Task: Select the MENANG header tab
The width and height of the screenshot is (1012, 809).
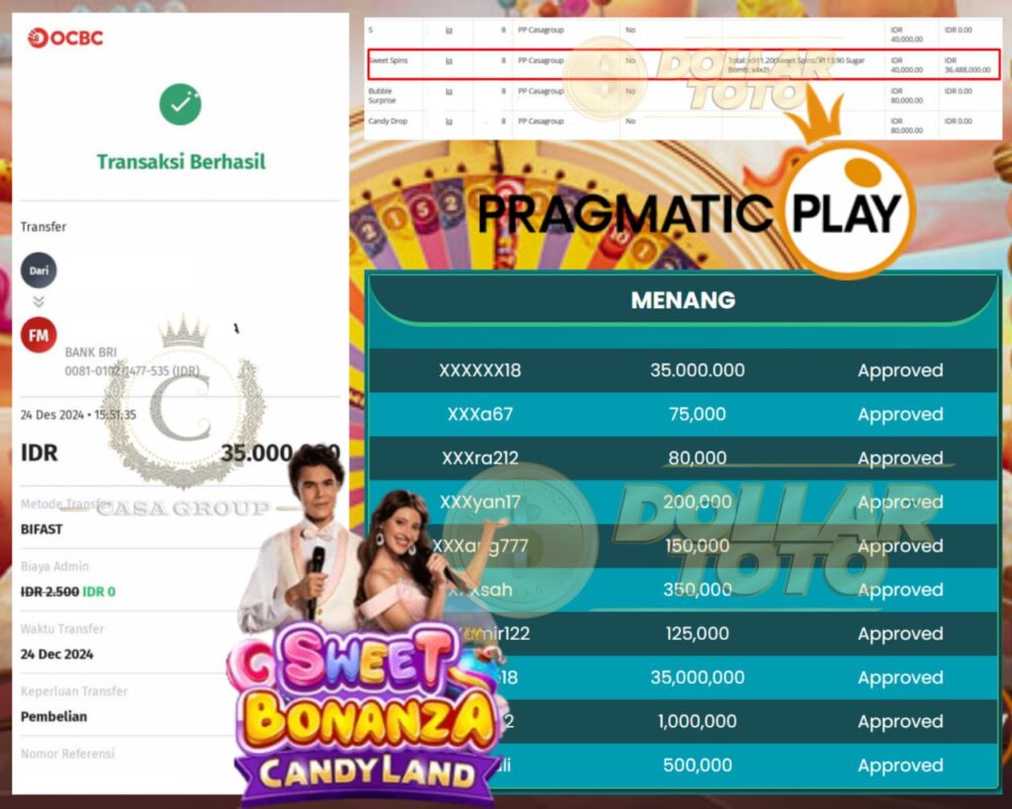Action: [683, 300]
